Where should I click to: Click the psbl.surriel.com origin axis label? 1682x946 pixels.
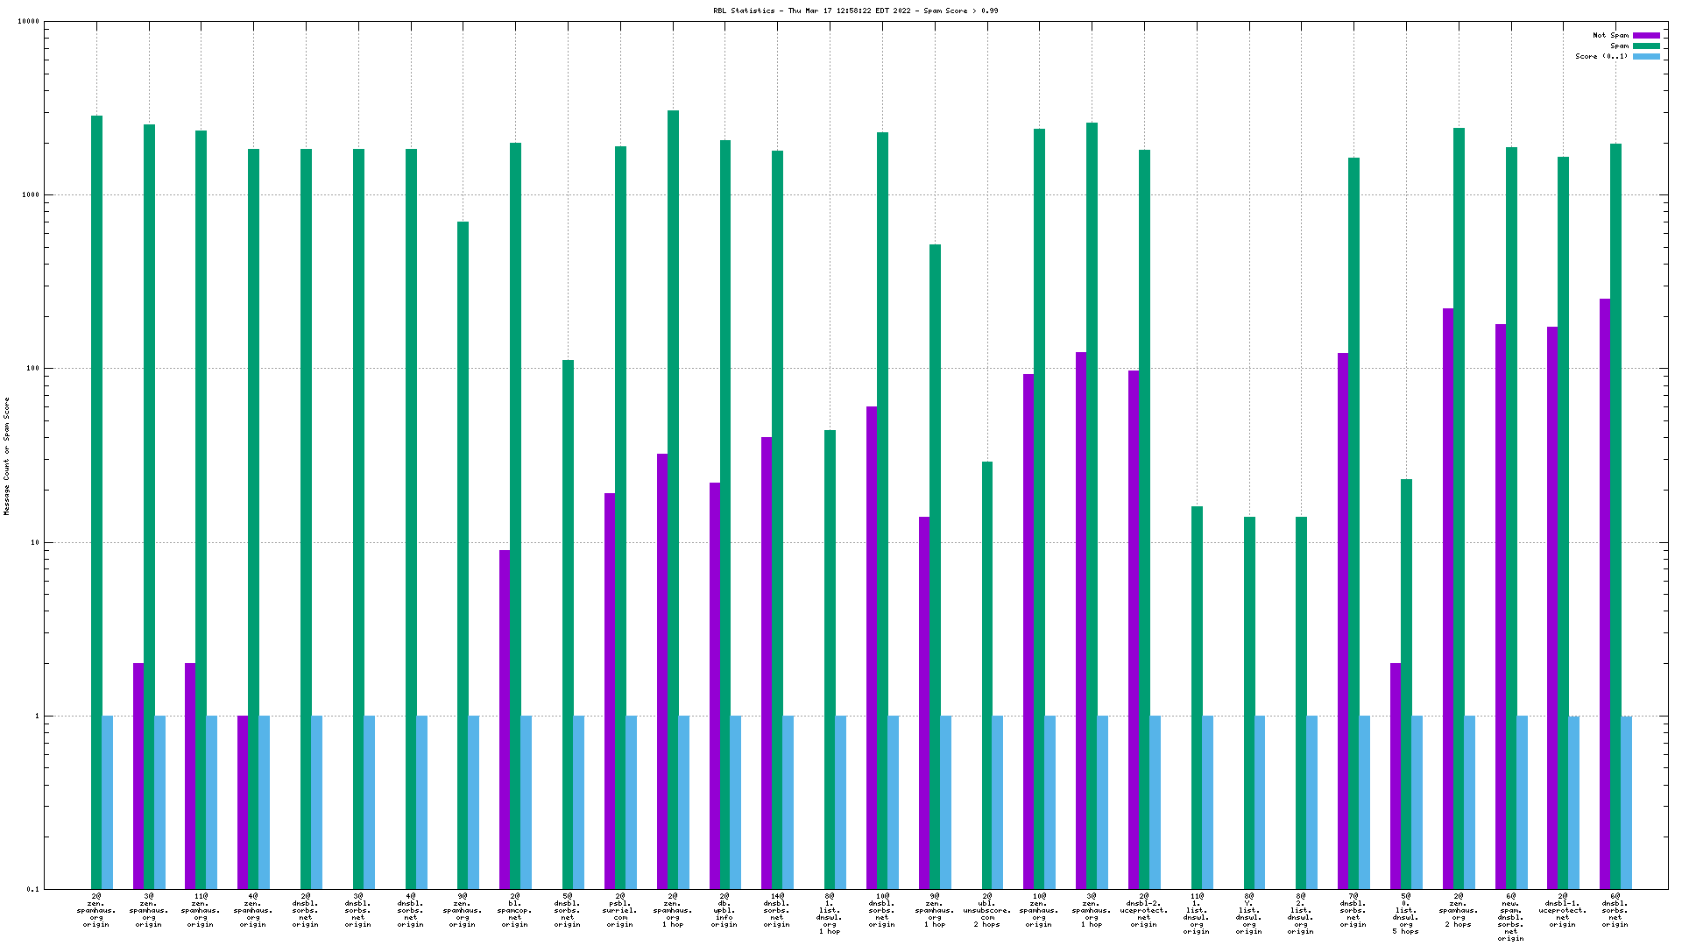[x=620, y=910]
